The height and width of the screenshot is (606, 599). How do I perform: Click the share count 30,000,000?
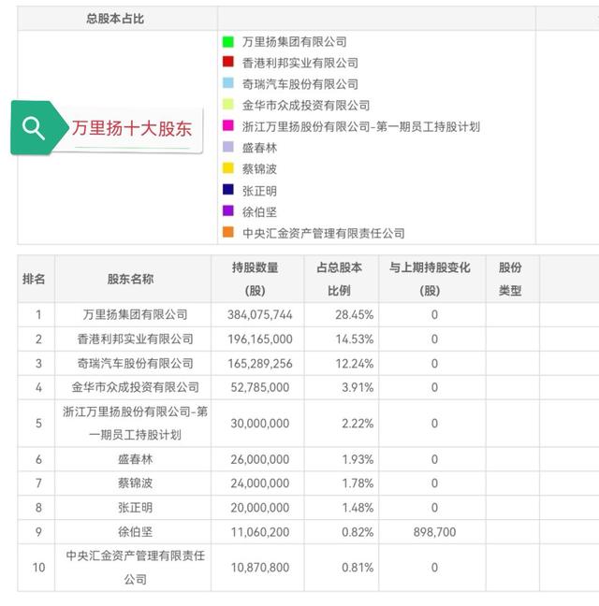[x=260, y=424]
